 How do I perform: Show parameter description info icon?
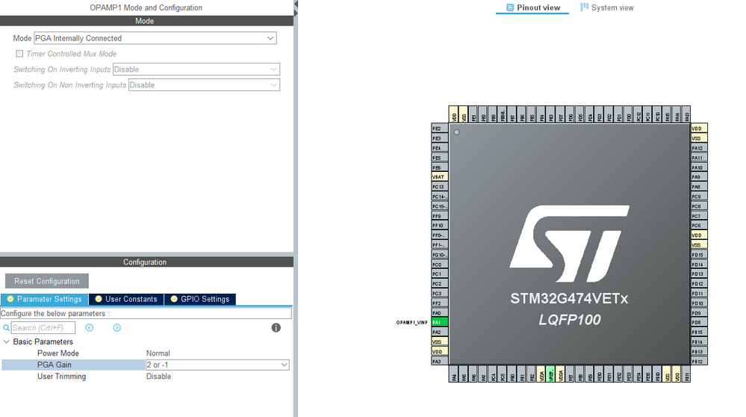276,327
